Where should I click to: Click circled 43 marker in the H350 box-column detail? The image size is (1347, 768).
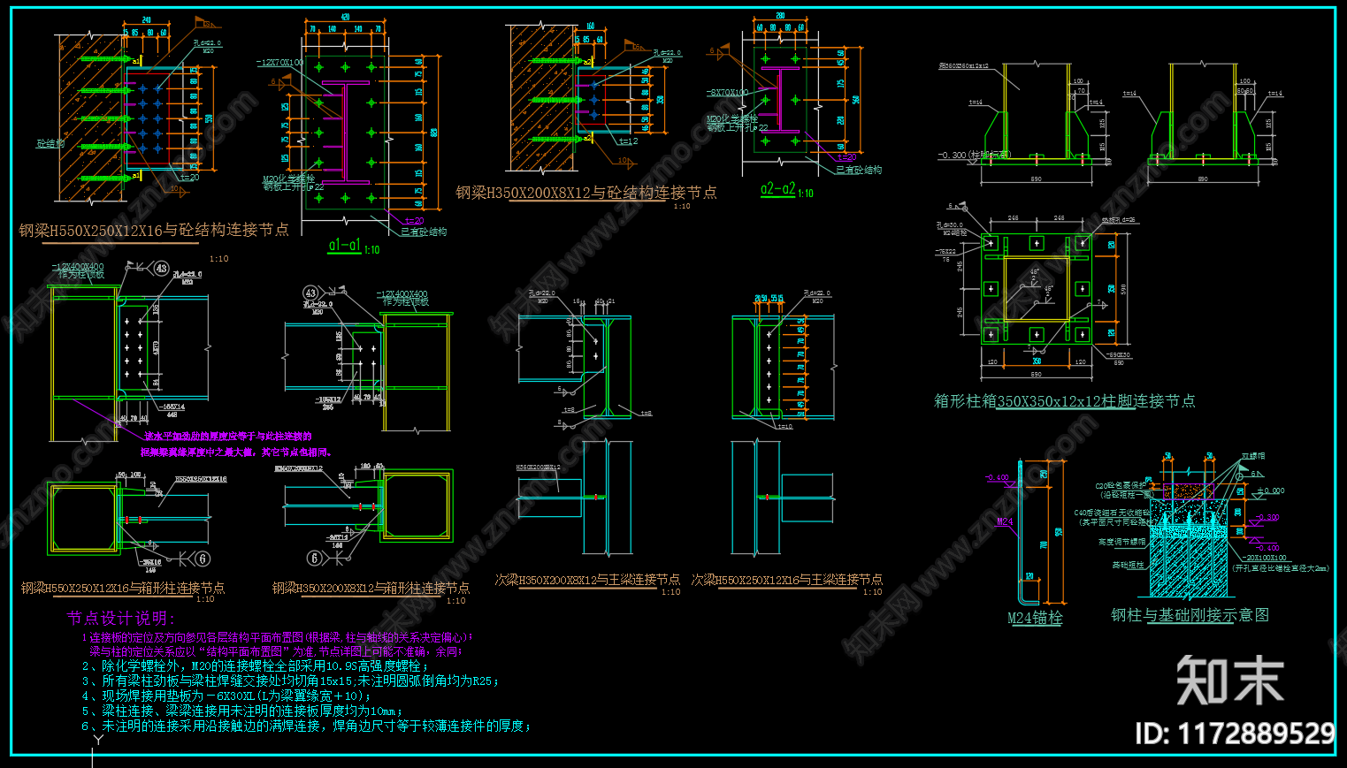tap(310, 293)
